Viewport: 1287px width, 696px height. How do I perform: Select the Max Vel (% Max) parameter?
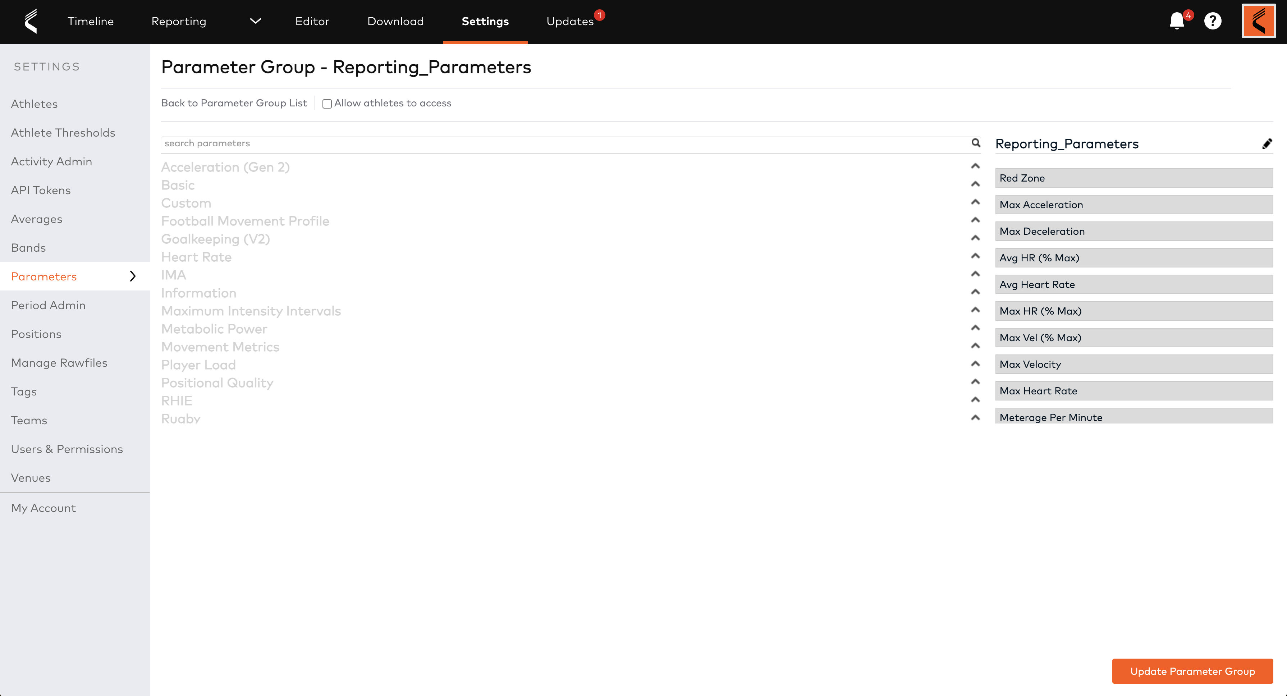[1133, 338]
